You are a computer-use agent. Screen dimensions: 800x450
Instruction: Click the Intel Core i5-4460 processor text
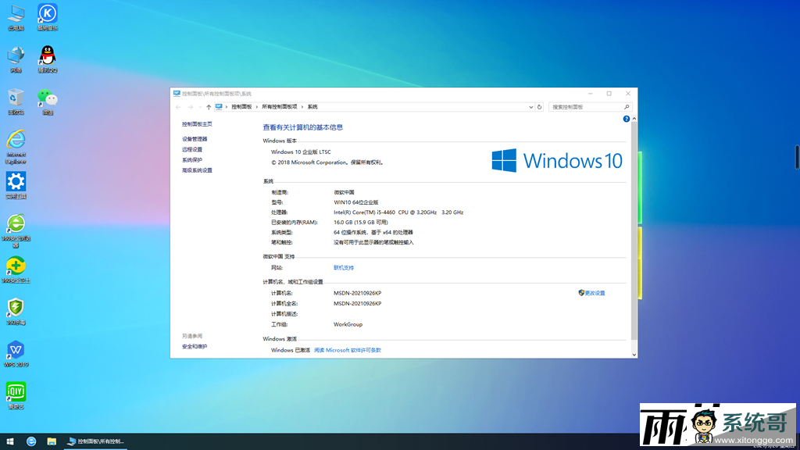[398, 212]
